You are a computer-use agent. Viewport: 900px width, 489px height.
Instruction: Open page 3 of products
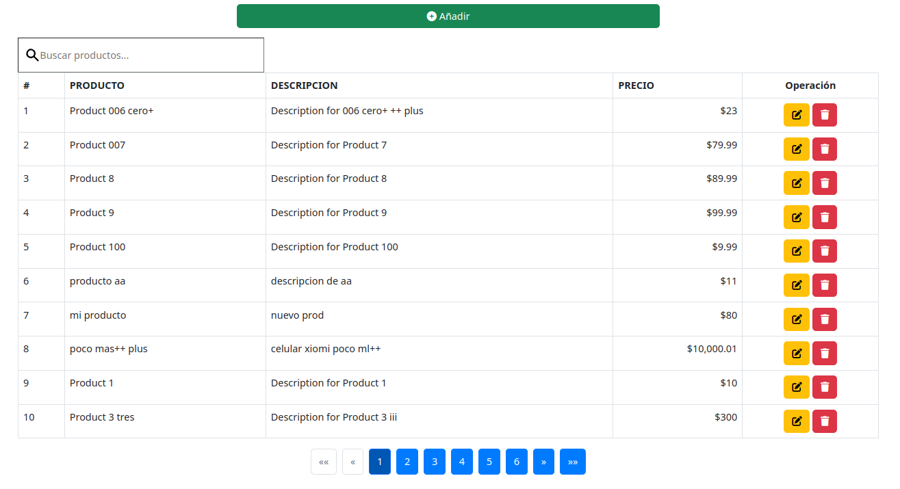(x=435, y=462)
